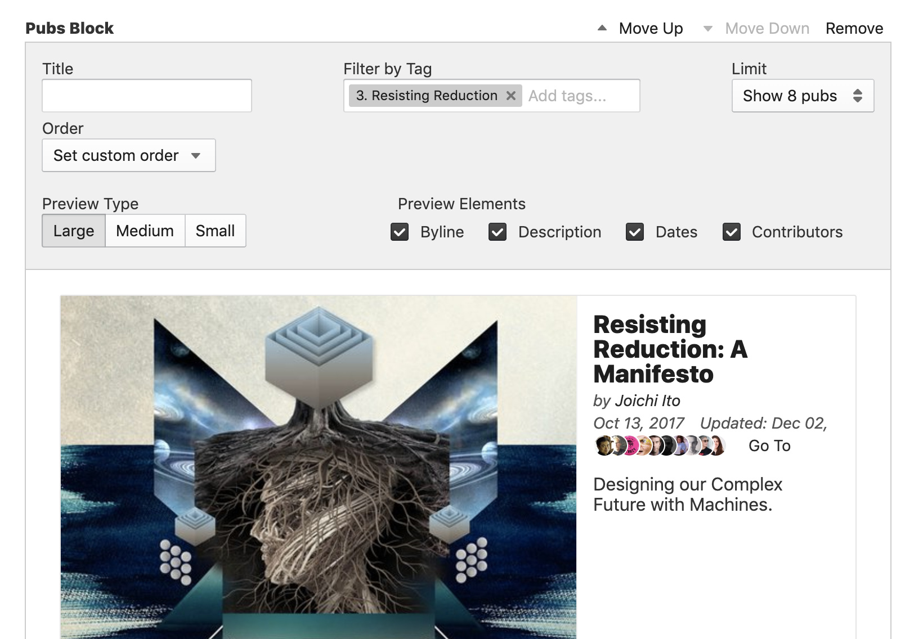Click the pink contributor avatar
Image resolution: width=914 pixels, height=639 pixels.
pyautogui.click(x=631, y=445)
